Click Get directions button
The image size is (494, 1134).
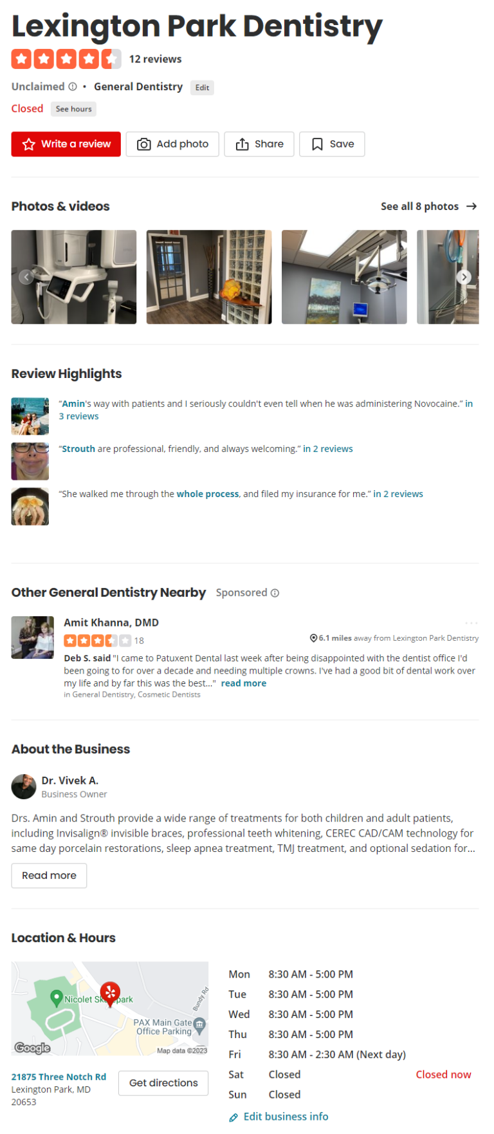163,1083
